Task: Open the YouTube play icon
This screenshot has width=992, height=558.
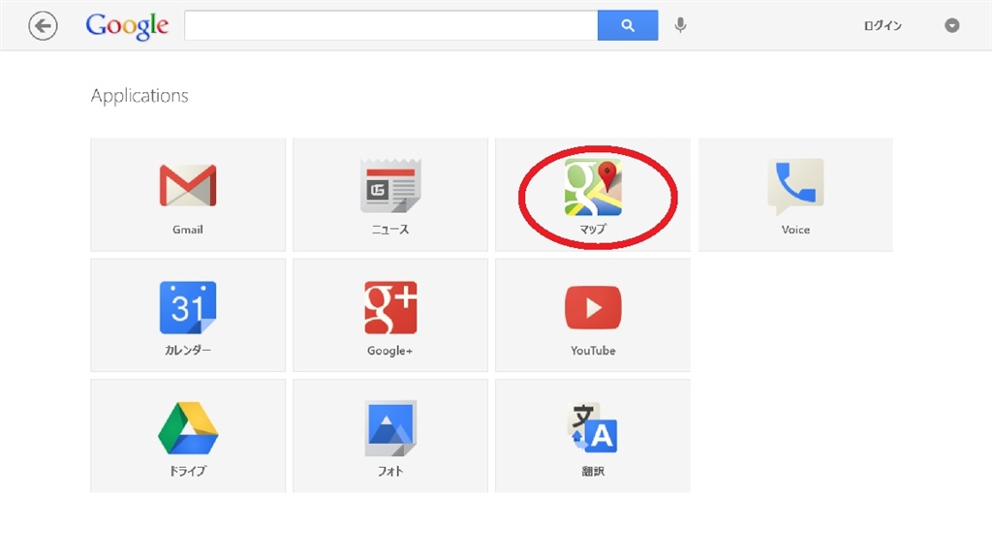Action: 593,307
